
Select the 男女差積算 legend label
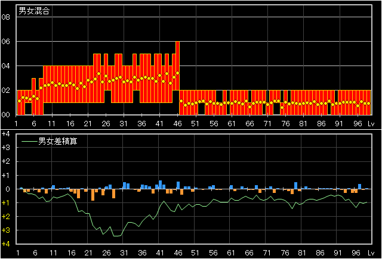coord(57,141)
